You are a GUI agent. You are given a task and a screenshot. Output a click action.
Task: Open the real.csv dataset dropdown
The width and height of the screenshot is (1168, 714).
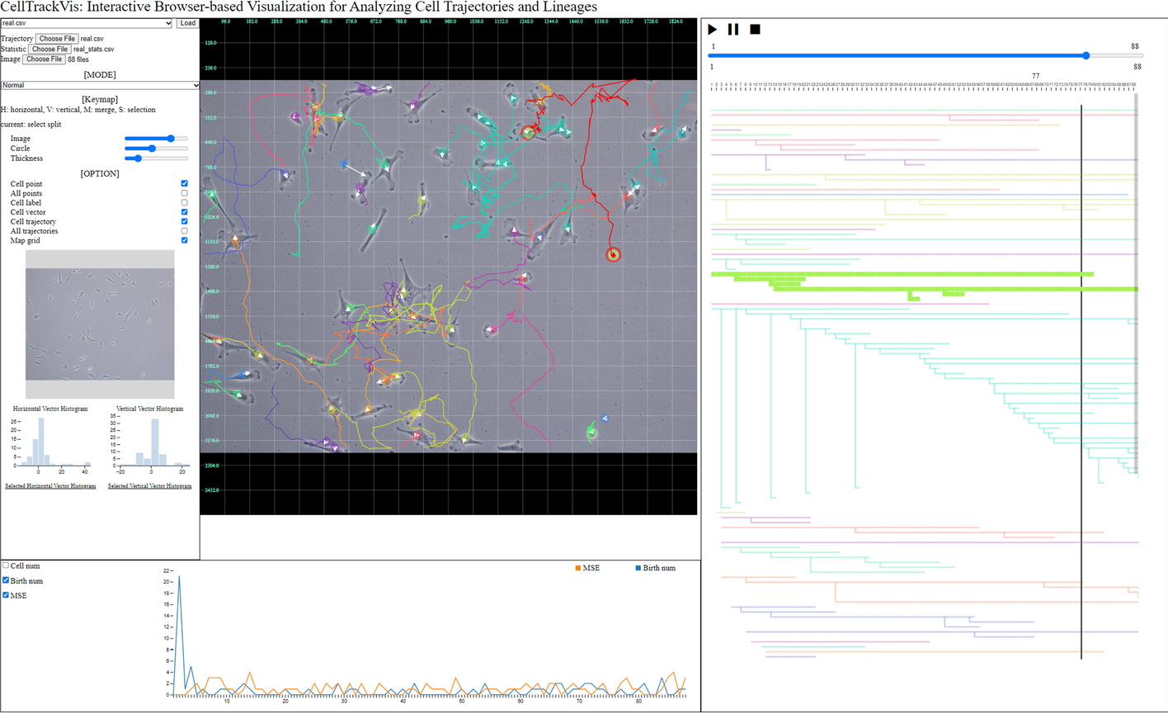87,23
